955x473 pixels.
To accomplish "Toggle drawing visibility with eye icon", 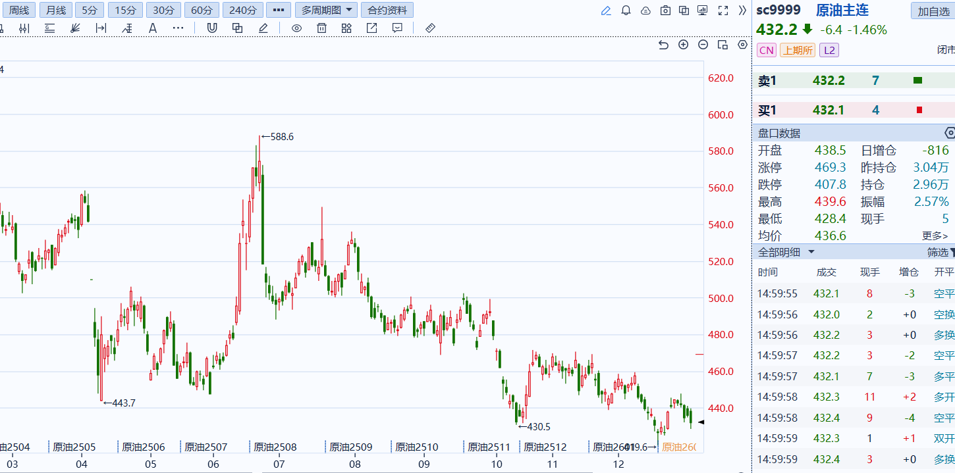I will click(x=296, y=28).
